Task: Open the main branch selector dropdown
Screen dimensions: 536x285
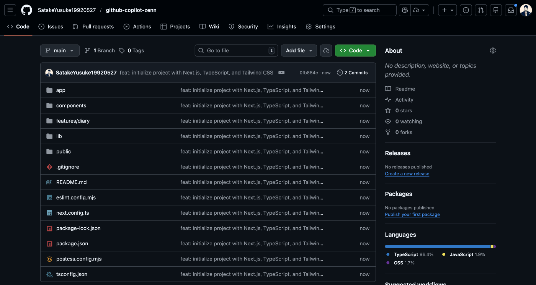Action: (60, 50)
